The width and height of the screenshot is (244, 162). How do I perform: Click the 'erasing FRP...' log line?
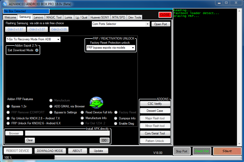[x=186, y=16]
